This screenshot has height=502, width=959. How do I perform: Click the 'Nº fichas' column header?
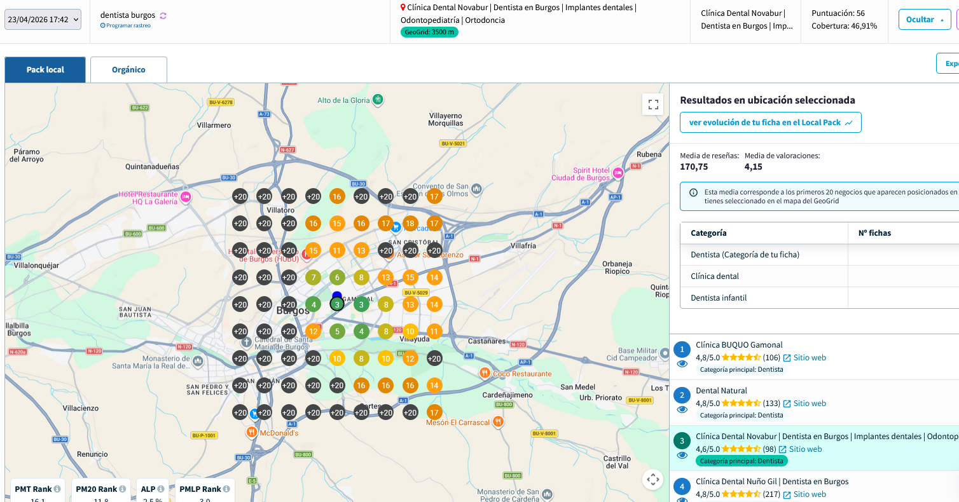874,233
